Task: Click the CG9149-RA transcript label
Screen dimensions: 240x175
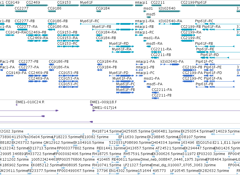Action: (x=16, y=32)
